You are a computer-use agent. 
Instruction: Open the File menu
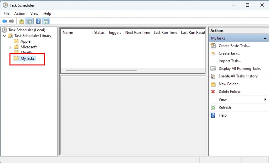(6, 13)
